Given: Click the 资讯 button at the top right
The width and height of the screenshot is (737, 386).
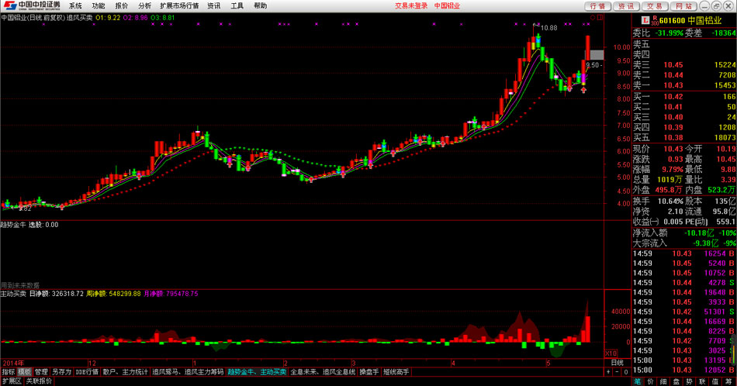Looking at the screenshot, I should 626,5.
